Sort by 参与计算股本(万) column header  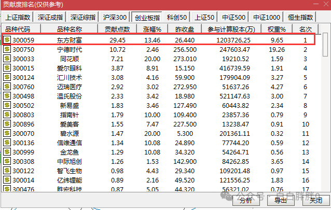231,29
